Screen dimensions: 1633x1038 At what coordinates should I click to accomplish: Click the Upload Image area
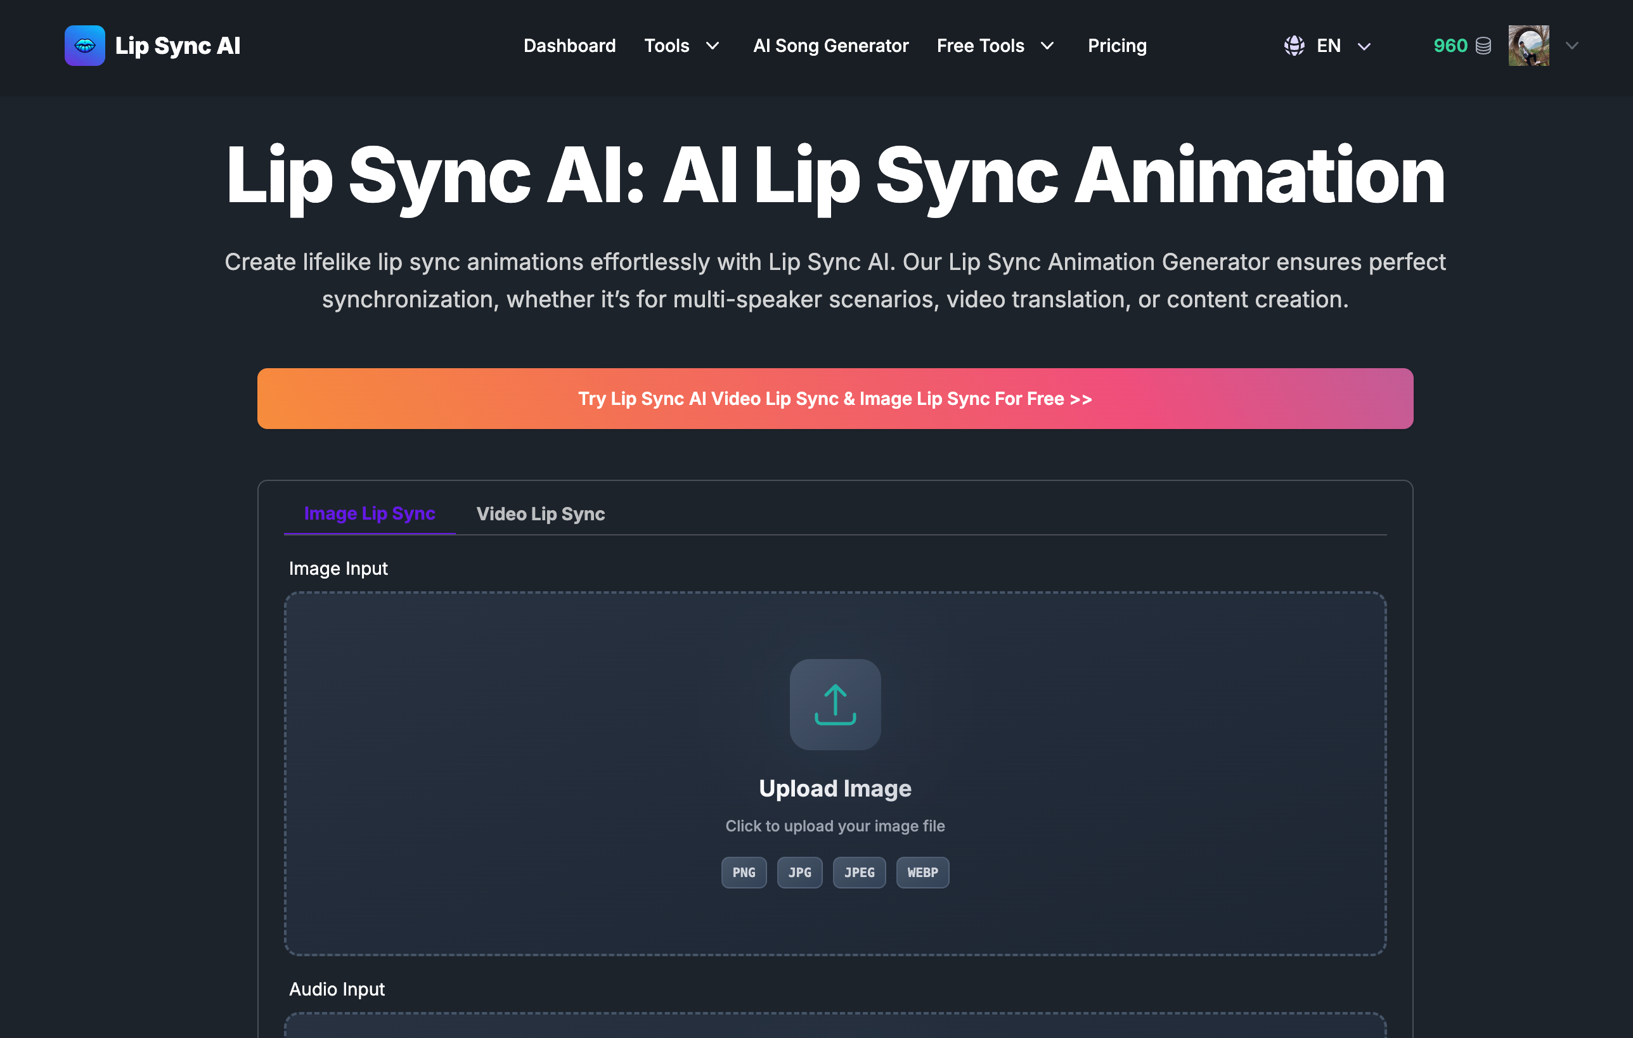835,788
